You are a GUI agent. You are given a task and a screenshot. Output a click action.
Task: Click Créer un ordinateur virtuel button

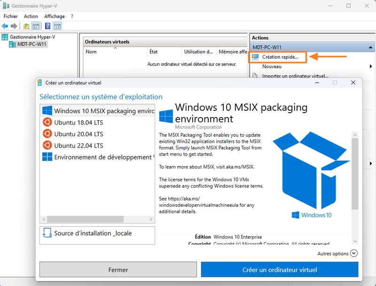280,270
